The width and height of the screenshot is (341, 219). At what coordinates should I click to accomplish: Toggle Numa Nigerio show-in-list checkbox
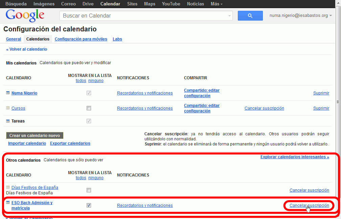[x=89, y=93]
